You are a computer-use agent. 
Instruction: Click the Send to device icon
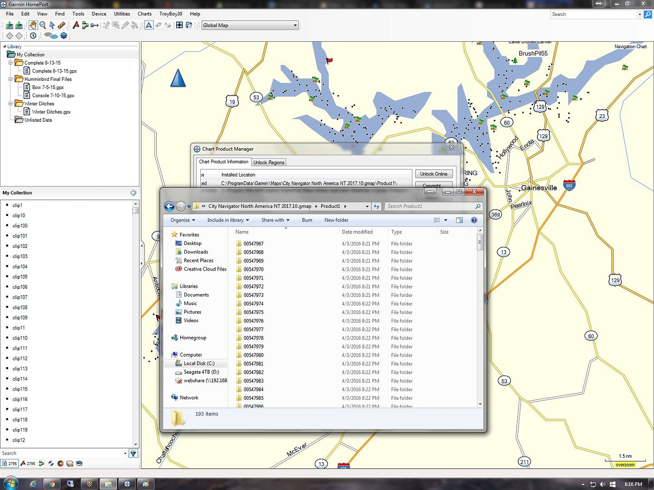click(x=19, y=25)
